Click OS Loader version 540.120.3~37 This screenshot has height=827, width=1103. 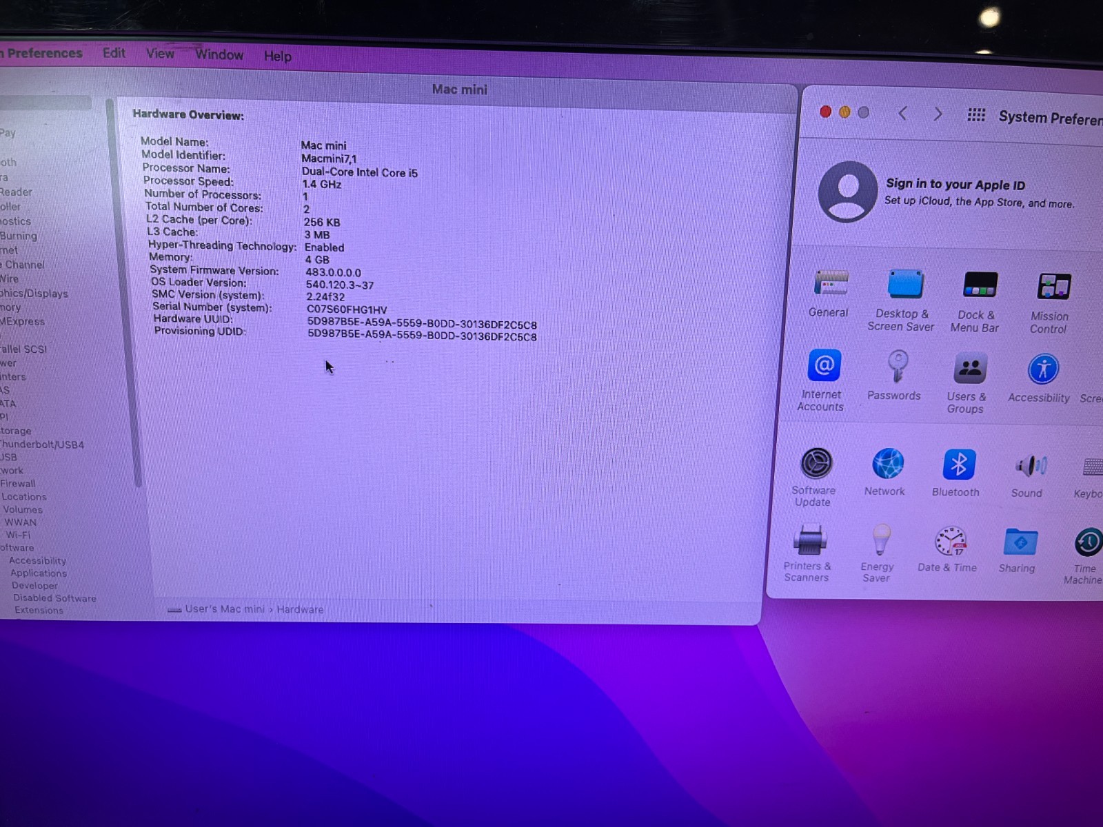[340, 285]
